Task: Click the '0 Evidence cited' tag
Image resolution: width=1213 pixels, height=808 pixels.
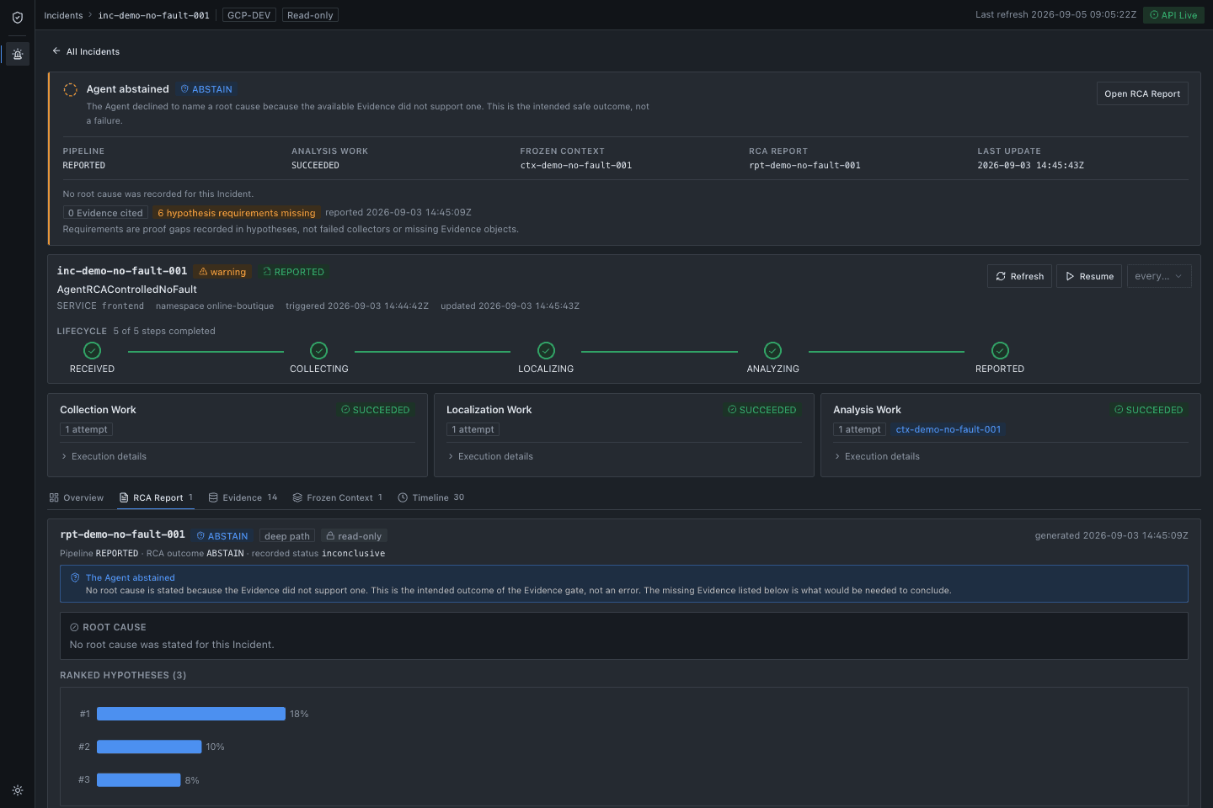Action: pos(105,213)
